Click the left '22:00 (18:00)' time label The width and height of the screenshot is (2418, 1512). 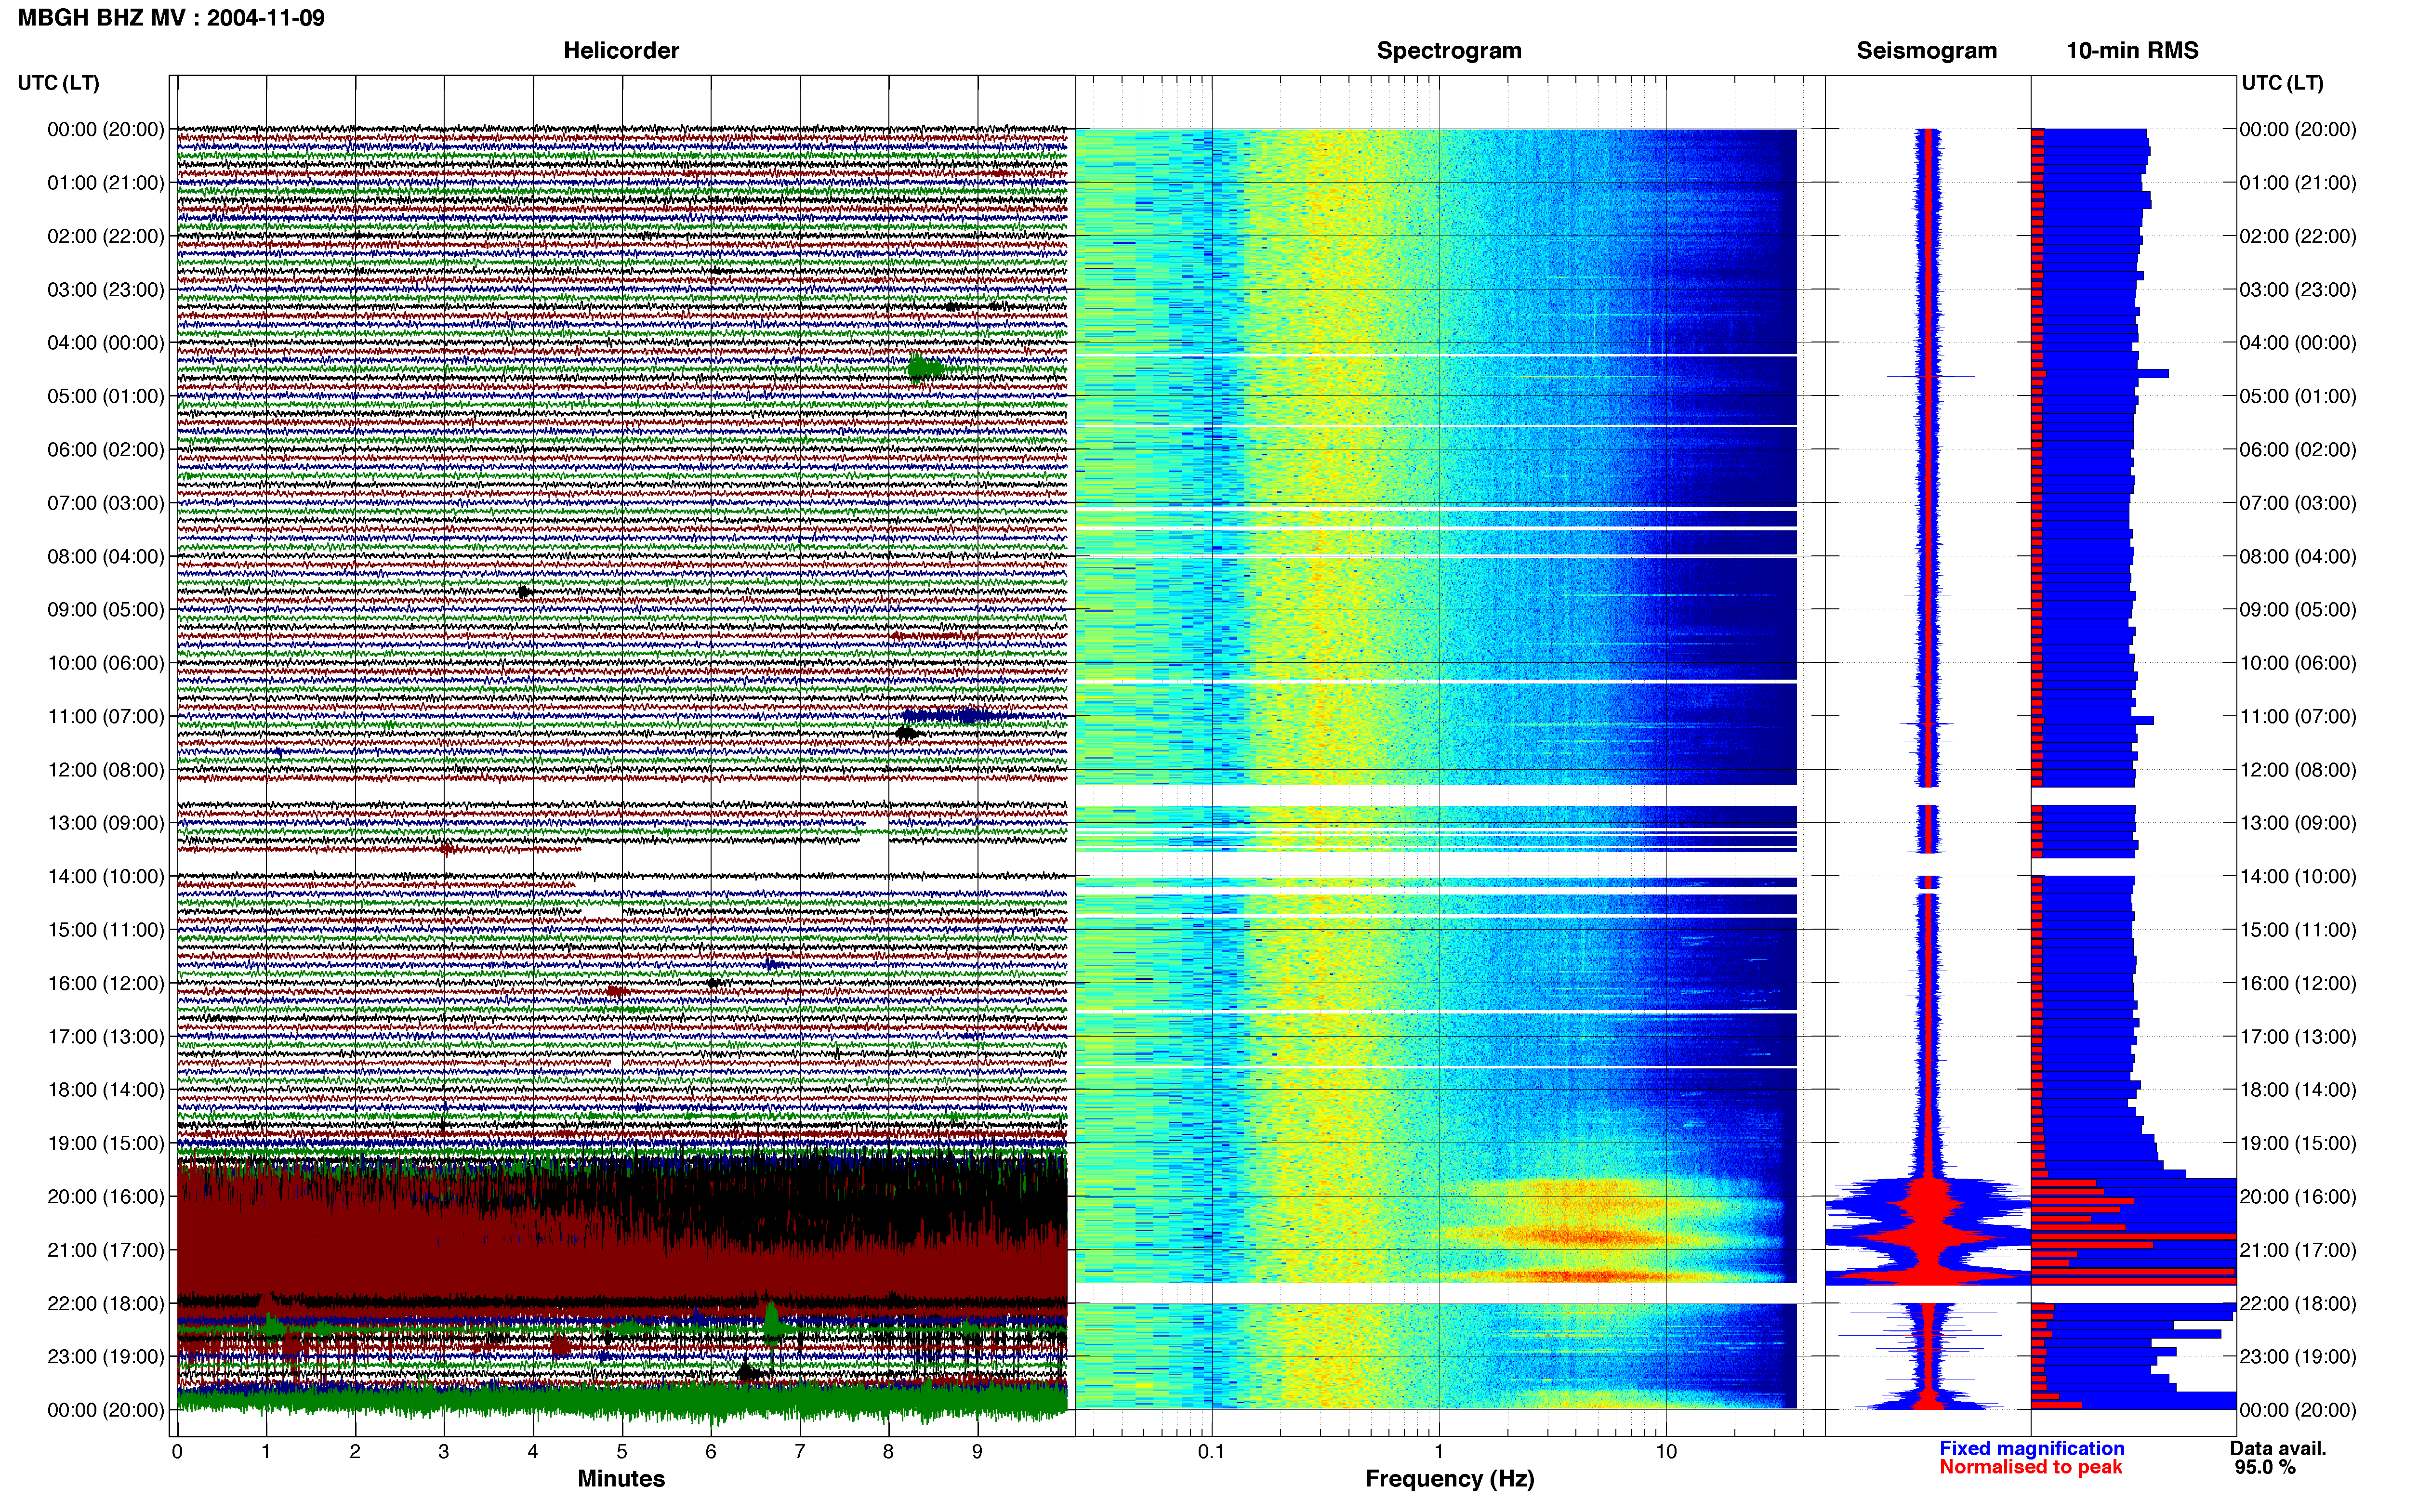click(106, 1303)
